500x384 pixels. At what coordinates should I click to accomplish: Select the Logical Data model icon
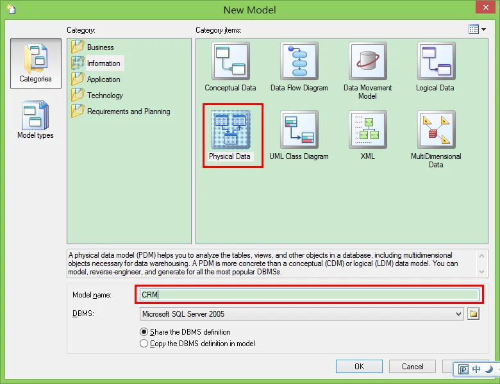pos(437,61)
